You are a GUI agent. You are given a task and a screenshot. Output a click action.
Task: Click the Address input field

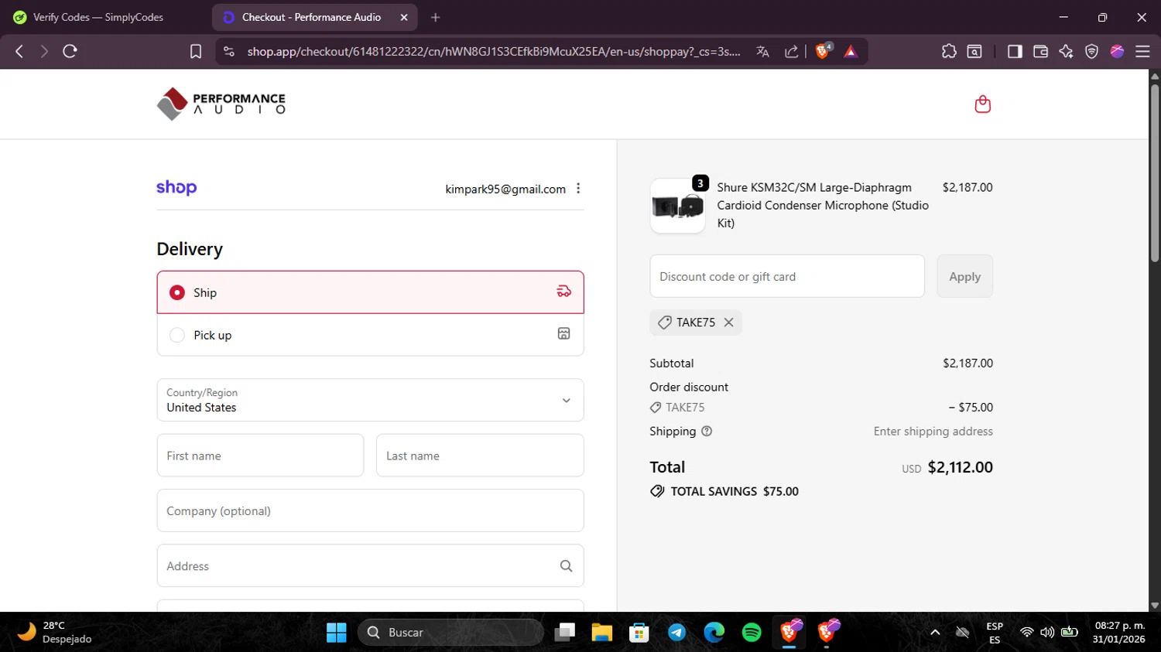[370, 566]
